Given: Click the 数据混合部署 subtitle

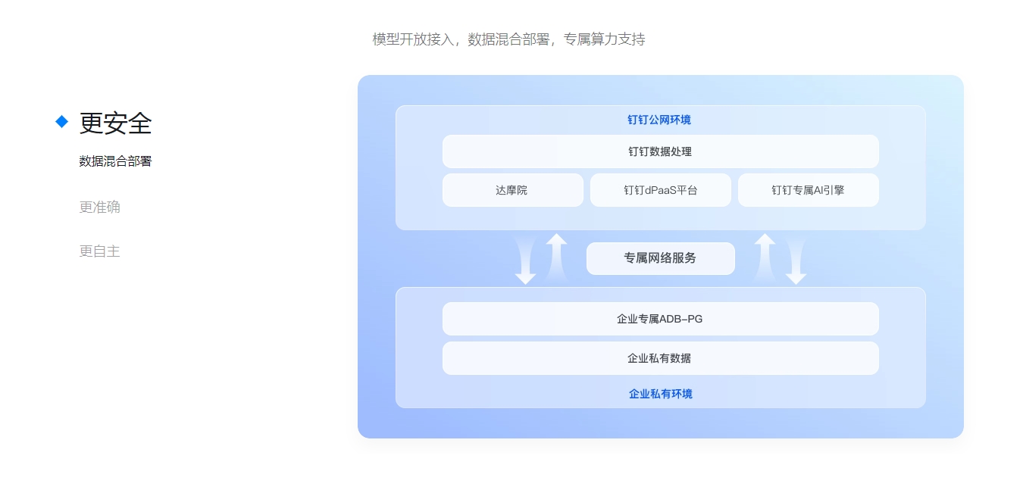Looking at the screenshot, I should [x=115, y=161].
